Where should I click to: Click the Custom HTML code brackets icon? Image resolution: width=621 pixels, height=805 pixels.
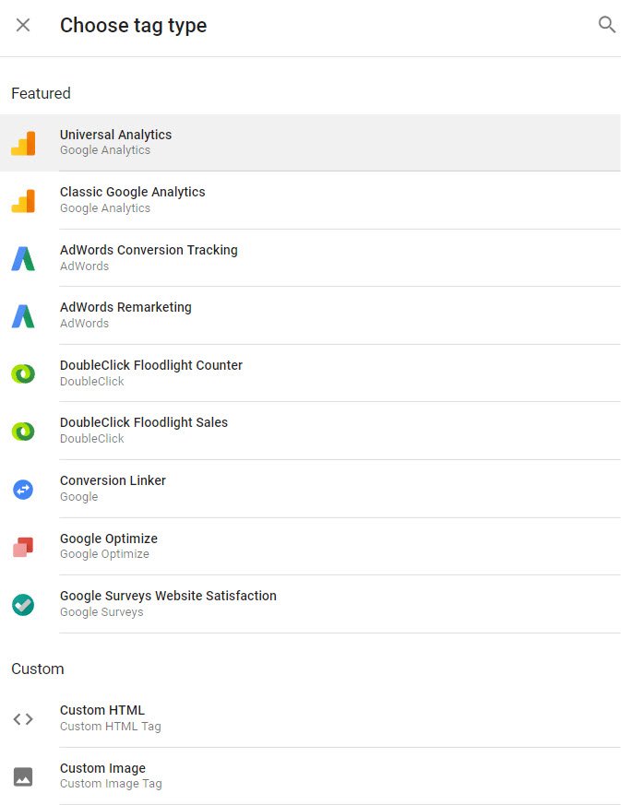point(23,719)
